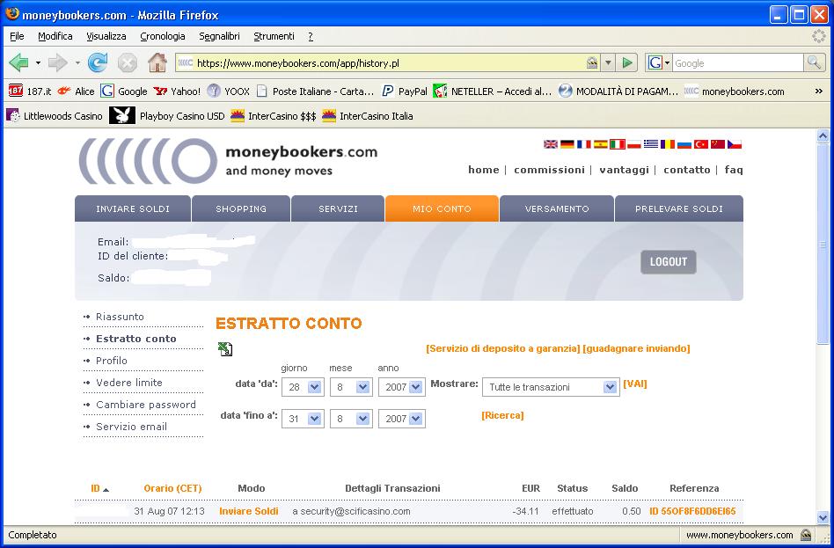834x548 pixels.
Task: Open the commissioni link in header
Action: (x=550, y=170)
